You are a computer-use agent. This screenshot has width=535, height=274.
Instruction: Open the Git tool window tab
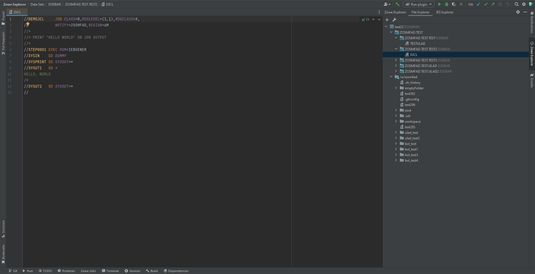click(13, 271)
